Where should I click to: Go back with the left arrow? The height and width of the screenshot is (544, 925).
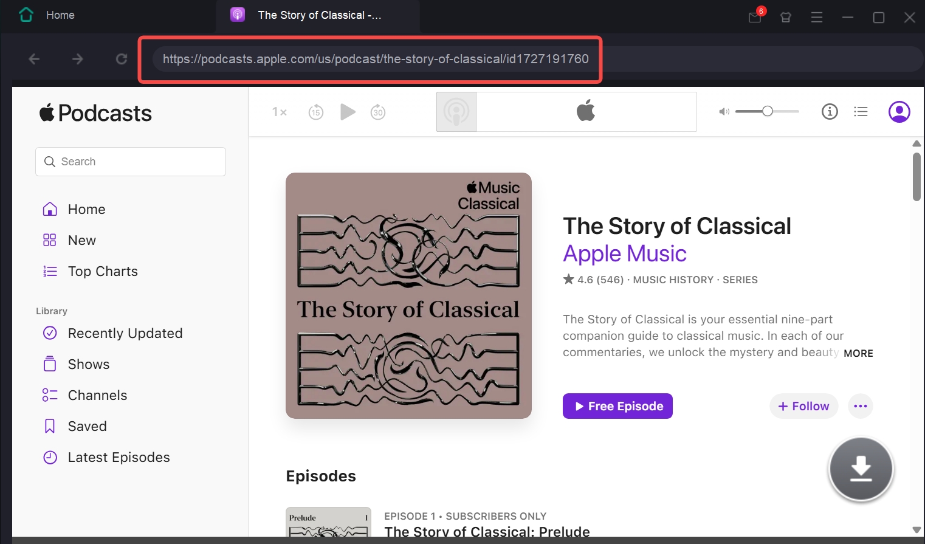34,59
